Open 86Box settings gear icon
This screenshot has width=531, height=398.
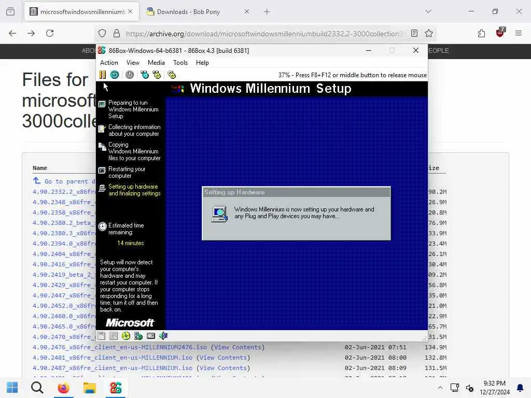(x=172, y=75)
